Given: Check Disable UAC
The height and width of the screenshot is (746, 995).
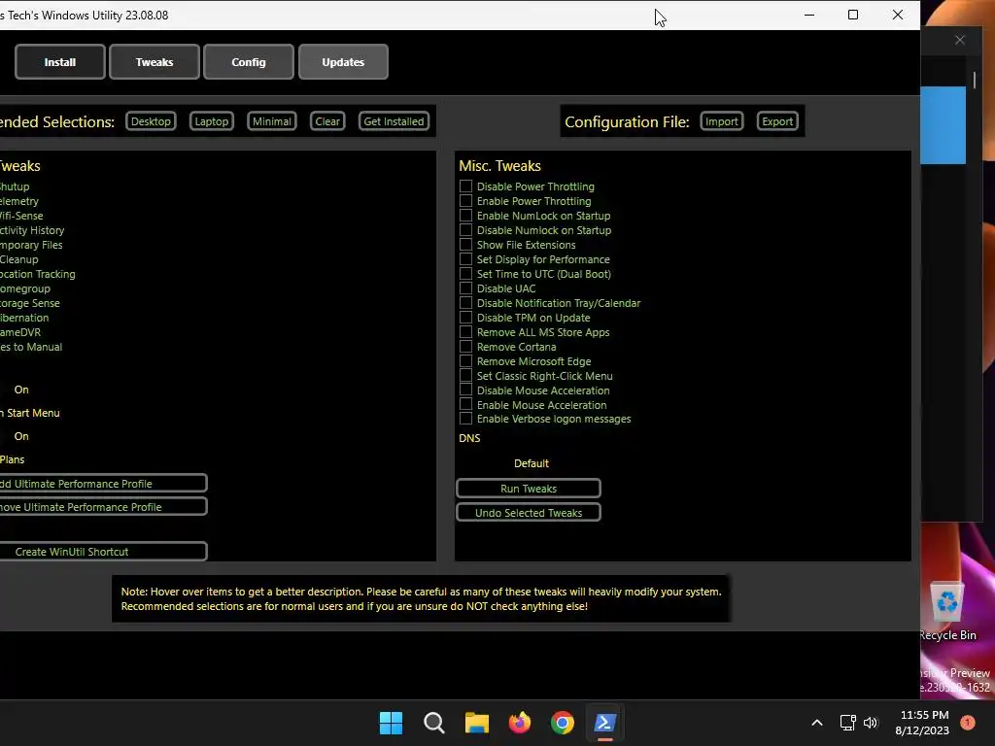Looking at the screenshot, I should coord(465,288).
